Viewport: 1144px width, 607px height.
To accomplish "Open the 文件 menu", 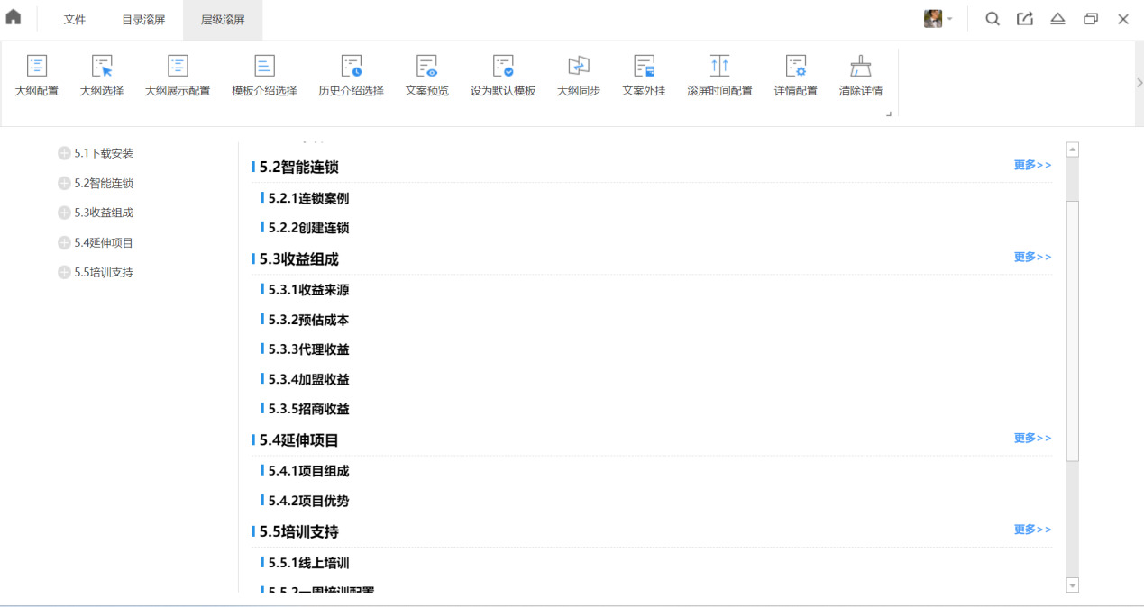I will point(75,20).
